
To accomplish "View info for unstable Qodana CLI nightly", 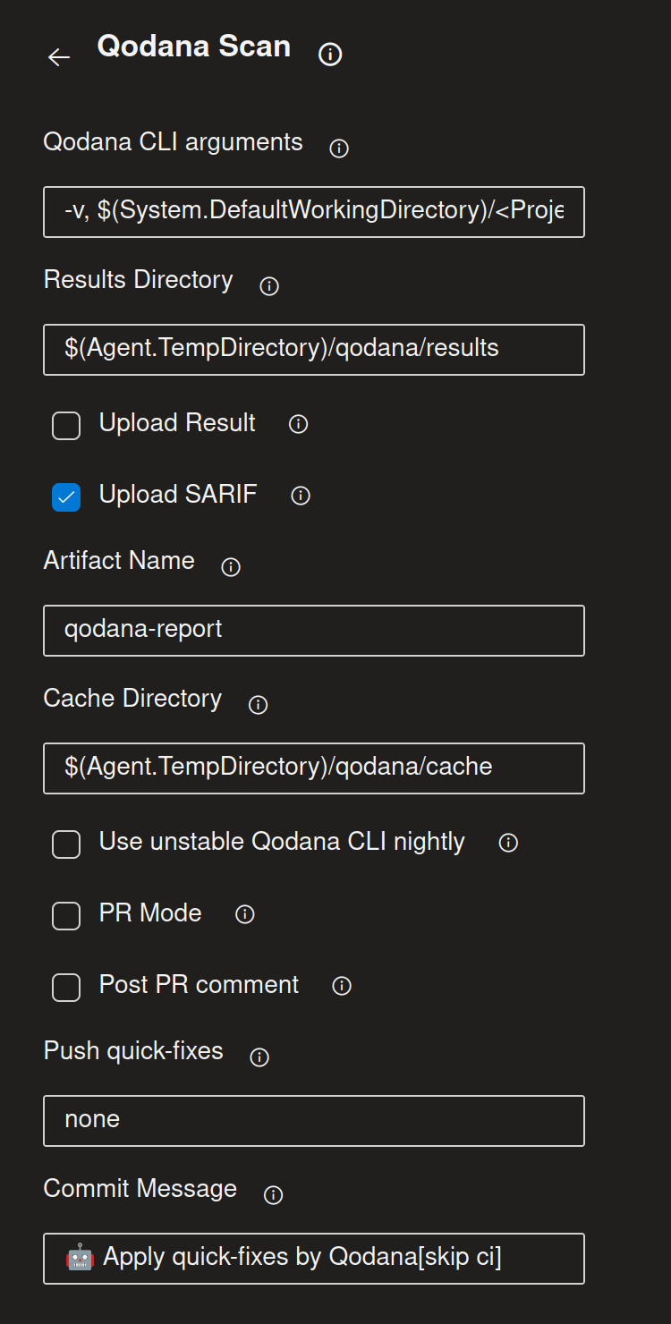I will pyautogui.click(x=507, y=842).
